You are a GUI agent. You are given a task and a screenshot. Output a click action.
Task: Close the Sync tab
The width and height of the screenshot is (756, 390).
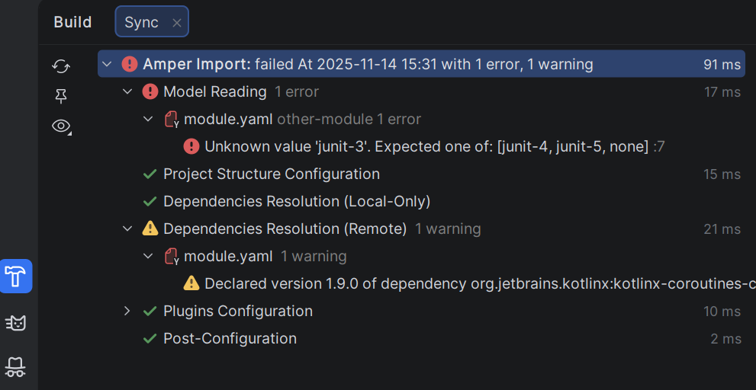[177, 23]
